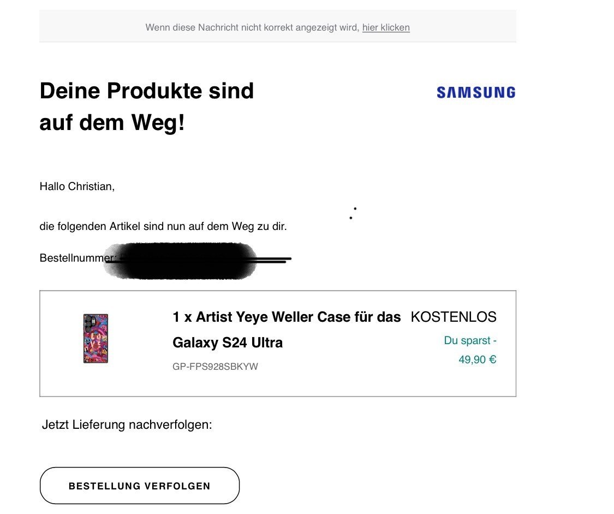Click the 'Hallo Christian,' greeting
The height and width of the screenshot is (514, 614).
(x=77, y=186)
